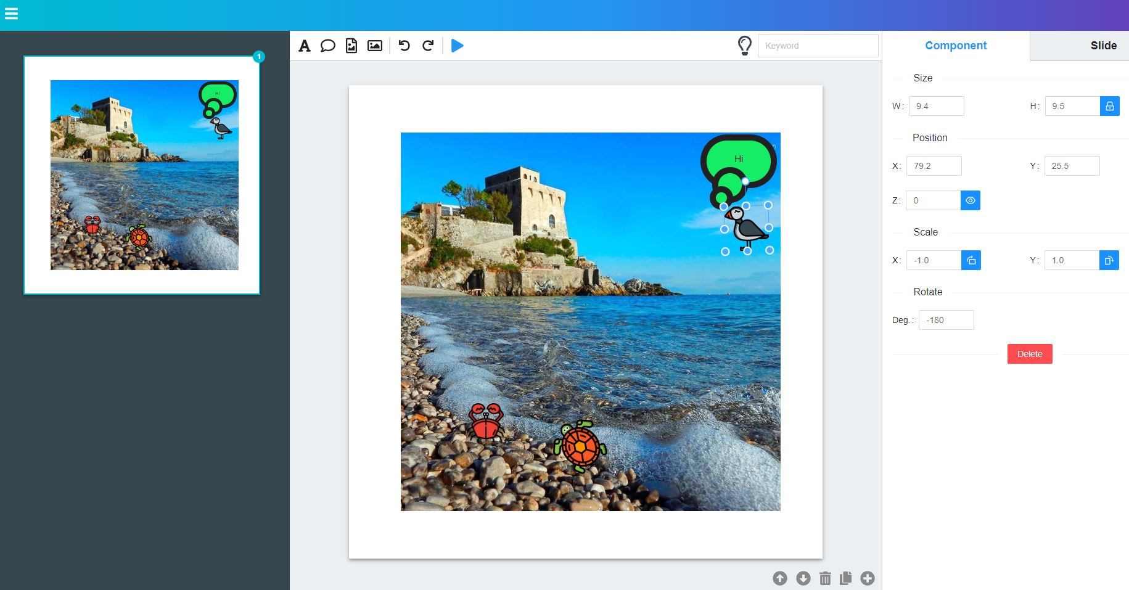Toggle the aspect ratio lock
This screenshot has width=1129, height=590.
click(1109, 106)
